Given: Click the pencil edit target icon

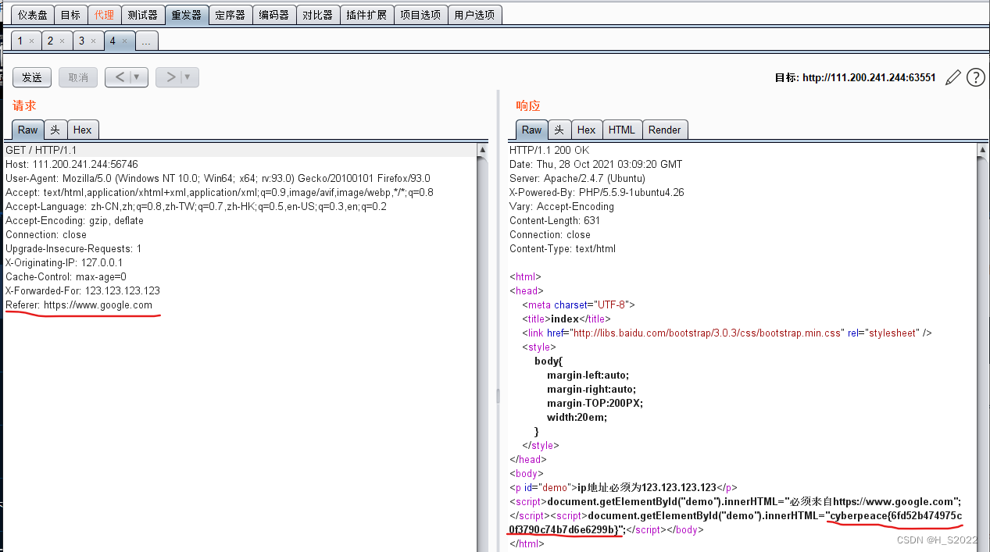Looking at the screenshot, I should pos(952,77).
